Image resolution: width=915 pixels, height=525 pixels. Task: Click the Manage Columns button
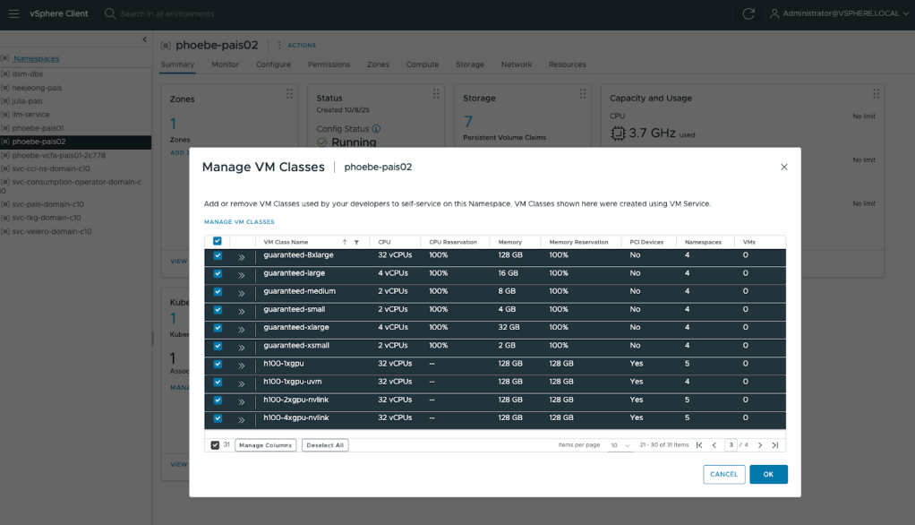pos(266,445)
